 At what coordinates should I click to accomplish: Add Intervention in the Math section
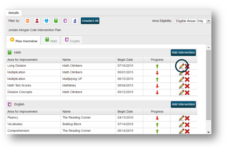click(183, 53)
